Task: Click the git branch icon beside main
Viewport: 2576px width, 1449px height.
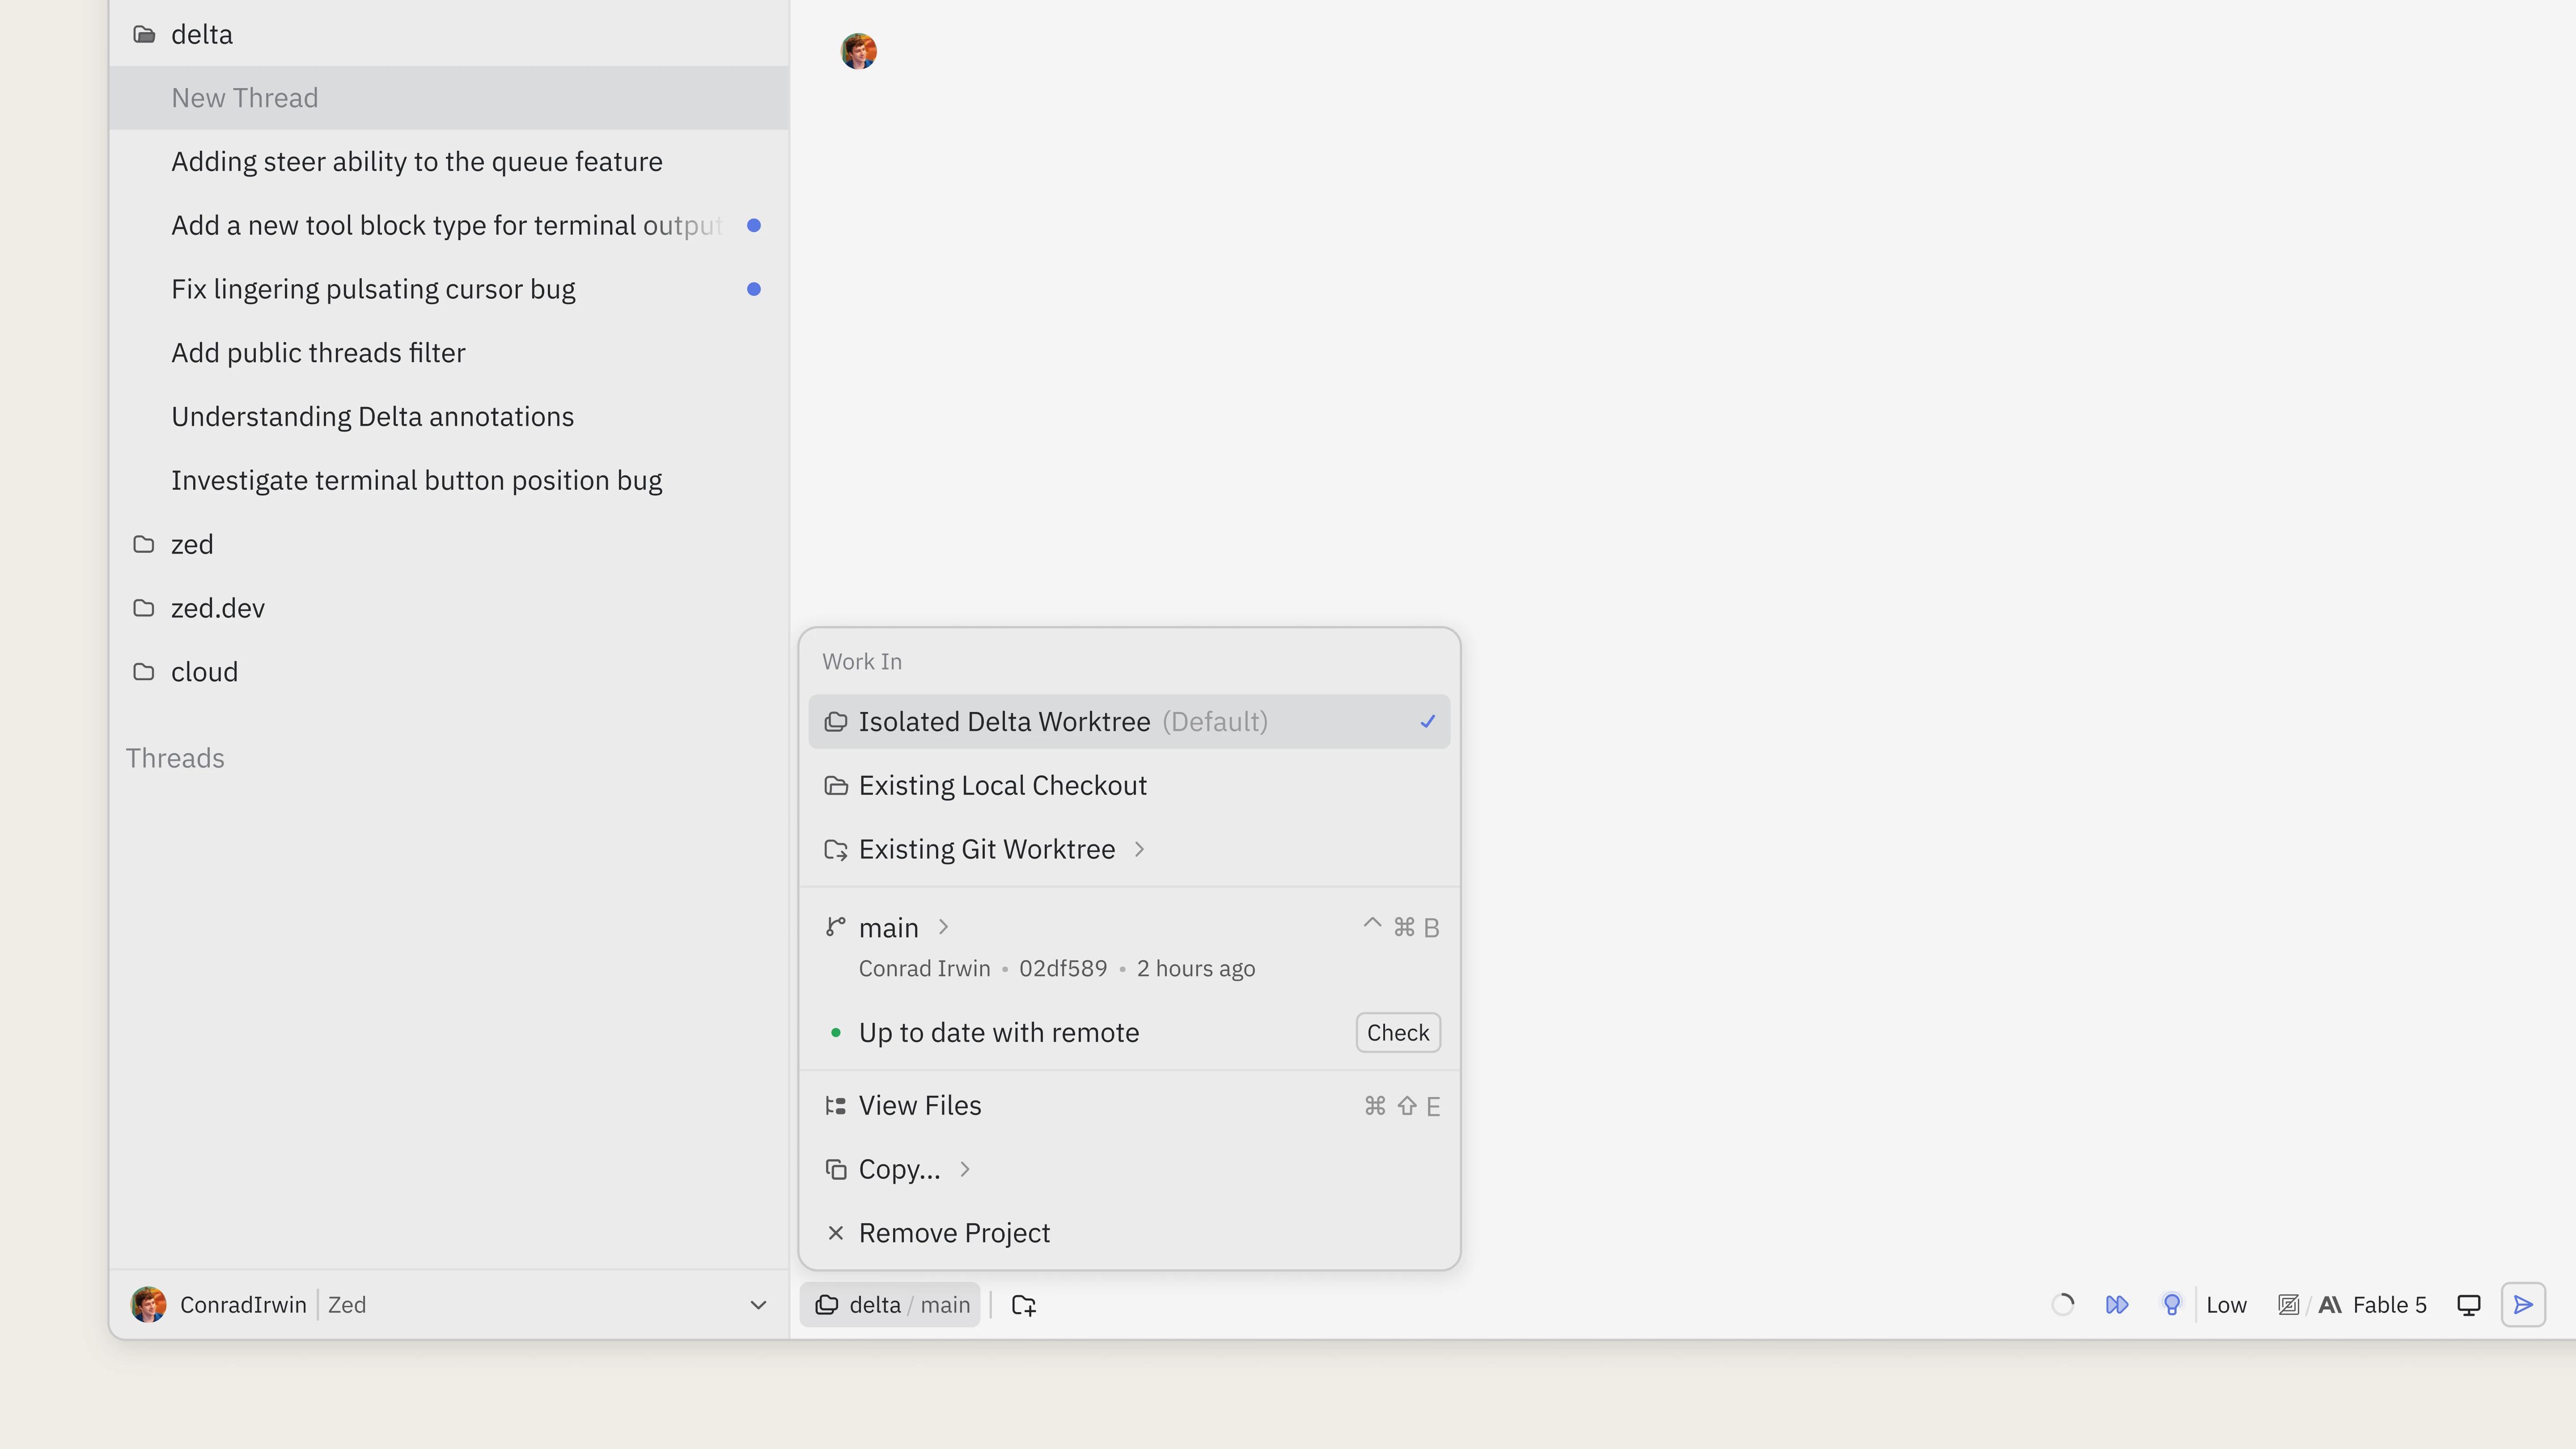Action: point(835,927)
